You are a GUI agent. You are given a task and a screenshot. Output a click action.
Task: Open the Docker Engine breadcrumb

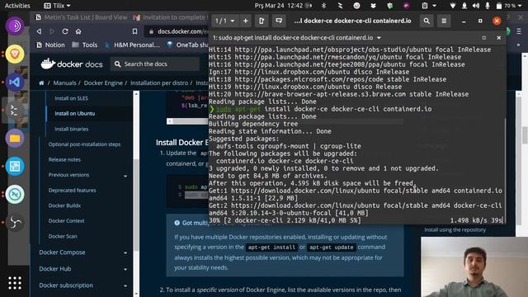click(103, 82)
